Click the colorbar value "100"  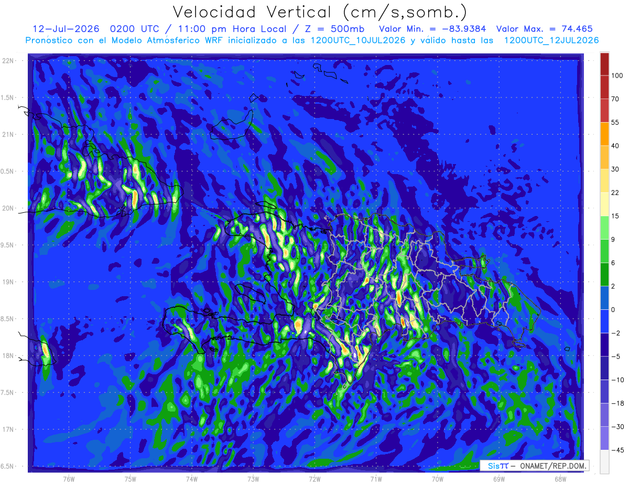(x=617, y=75)
